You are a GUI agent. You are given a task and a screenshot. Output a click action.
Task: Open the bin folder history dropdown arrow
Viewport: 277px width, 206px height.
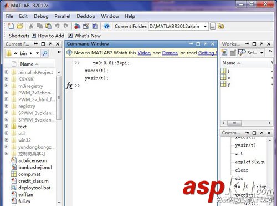(x=37, y=53)
